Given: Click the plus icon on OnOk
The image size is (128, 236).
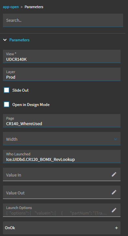Looking at the screenshot, I should point(116,228).
